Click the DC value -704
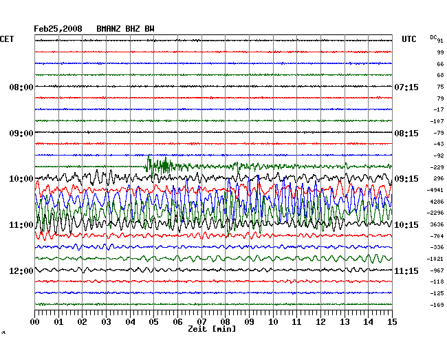Viewport: 447px width, 340px height. tap(437, 236)
